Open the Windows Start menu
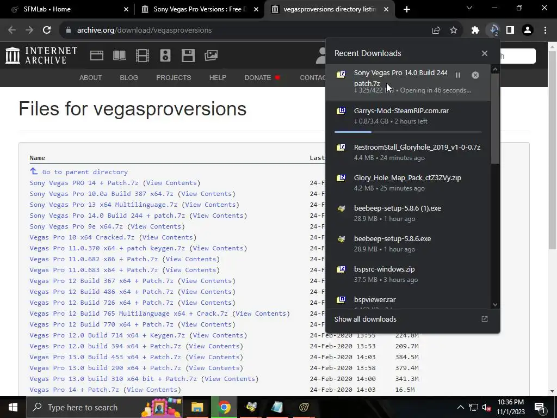Screen dimensions: 557x418 click(x=13, y=407)
